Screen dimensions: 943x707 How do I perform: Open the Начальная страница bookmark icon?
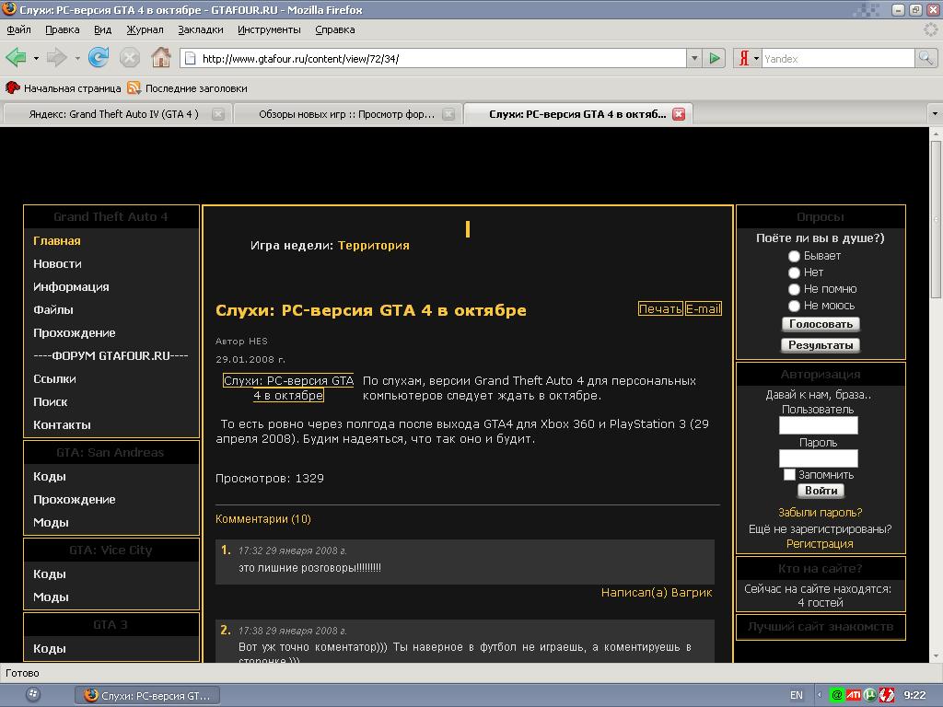coord(13,87)
